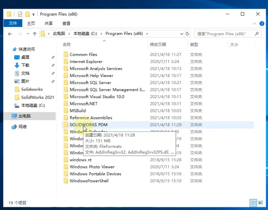Select the Microsoft Visual Studio 10.0 folder icon

click(66, 97)
